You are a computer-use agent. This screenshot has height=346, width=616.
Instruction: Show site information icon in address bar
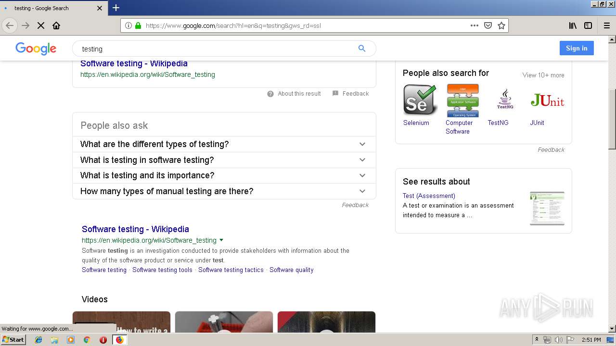128,25
